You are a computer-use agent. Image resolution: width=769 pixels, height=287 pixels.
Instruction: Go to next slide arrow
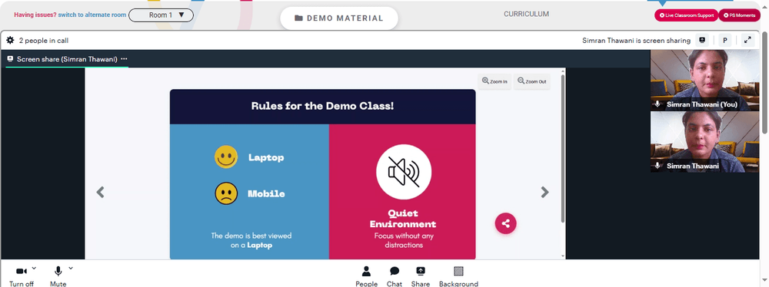pos(544,192)
